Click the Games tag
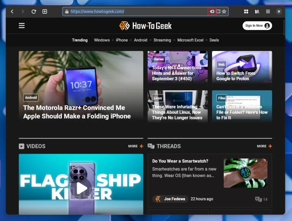The width and height of the screenshot is (292, 221). tap(159, 59)
